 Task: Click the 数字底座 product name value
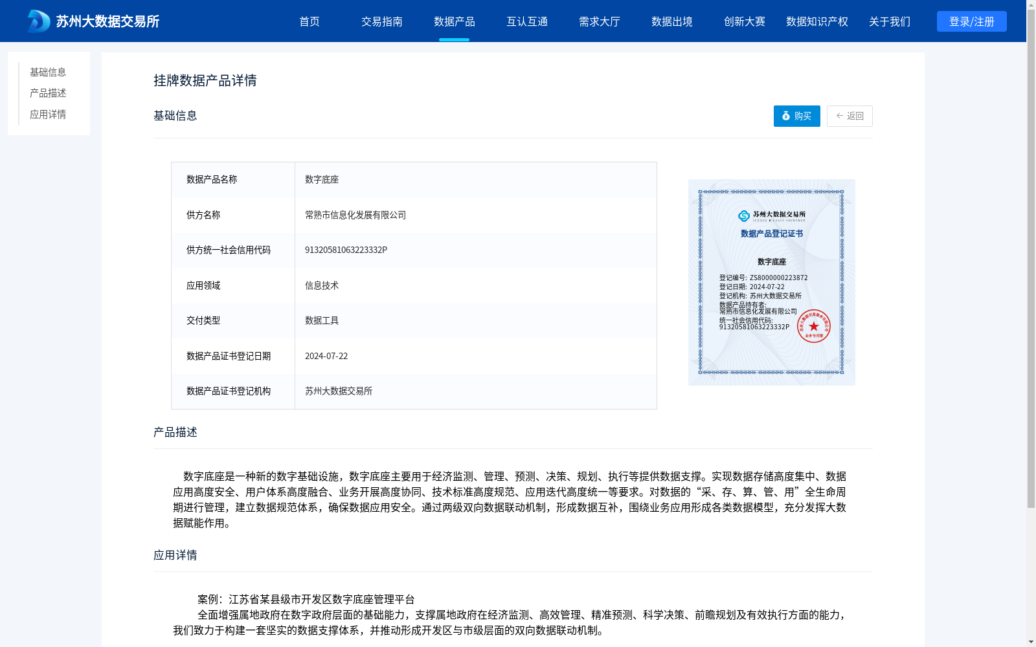pyautogui.click(x=322, y=179)
